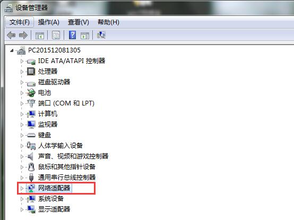Image resolution: width=294 pixels, height=220 pixels.
Task: Open the 操作(A) menu
Action: tap(49, 22)
